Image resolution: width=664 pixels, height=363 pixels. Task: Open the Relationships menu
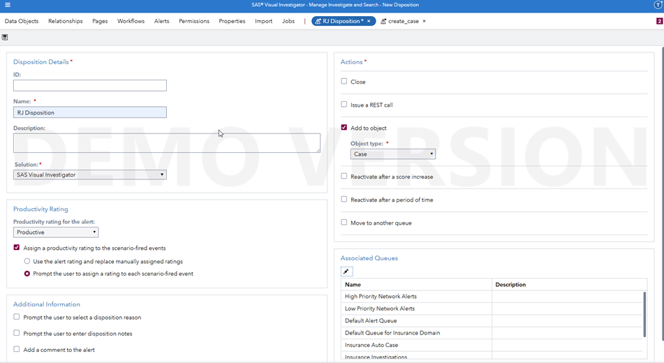coord(65,21)
